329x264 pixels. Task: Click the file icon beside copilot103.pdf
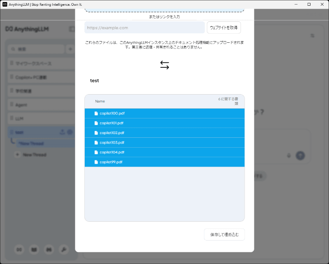coord(96,143)
